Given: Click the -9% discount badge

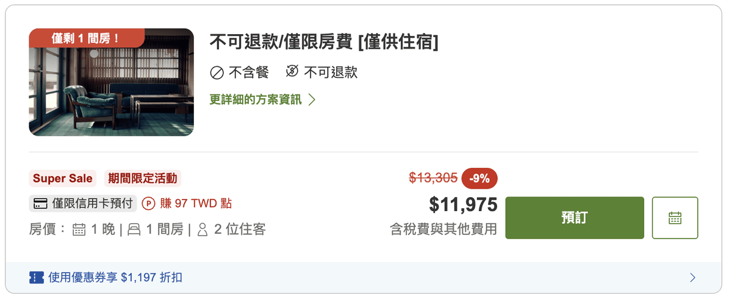Looking at the screenshot, I should 479,178.
